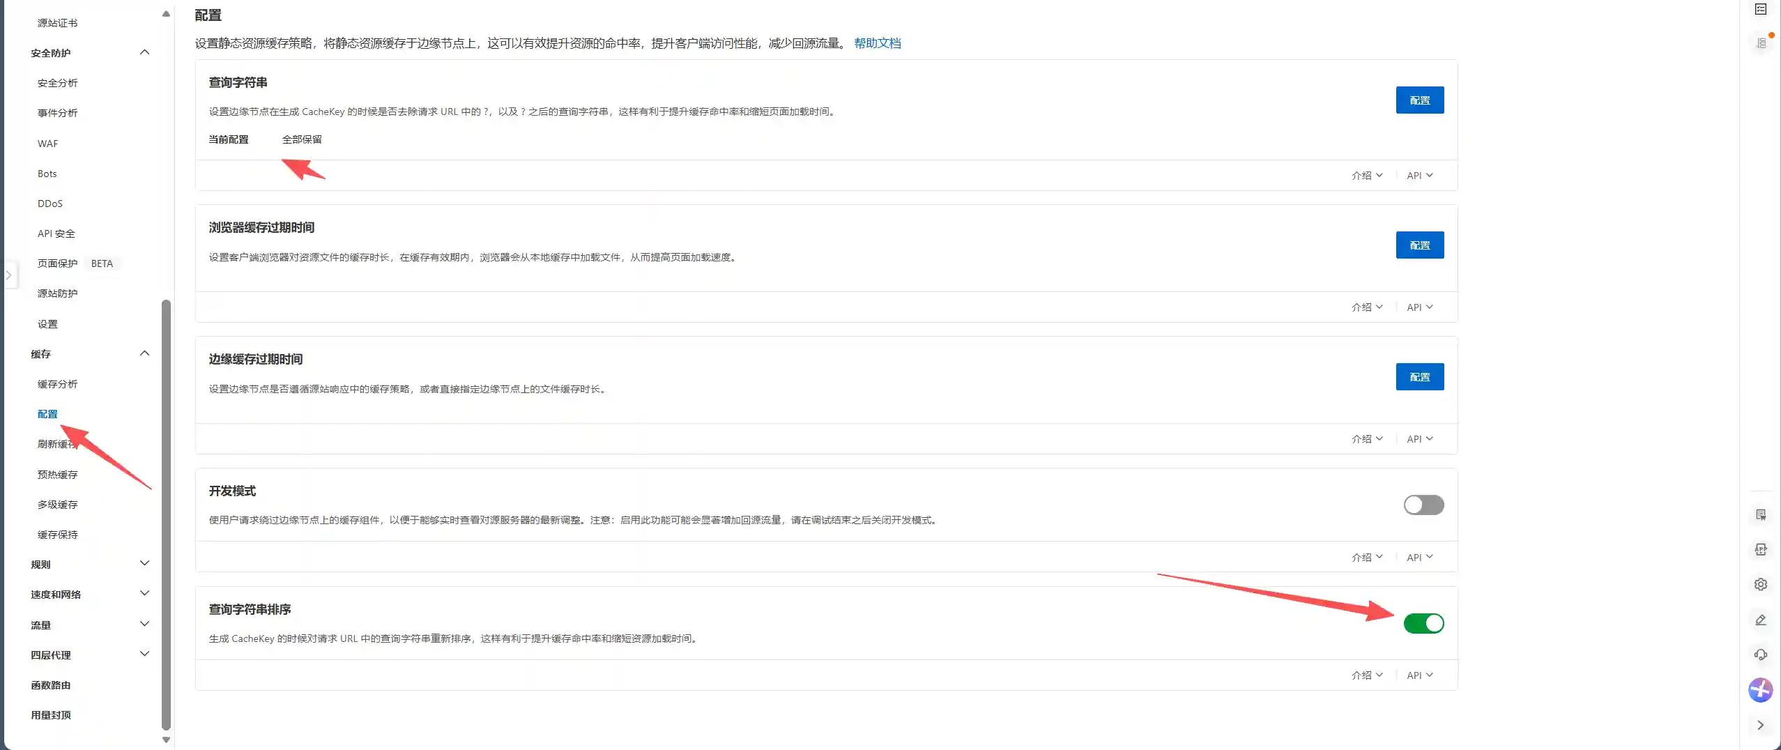
Task: Open 刷新缓存 sidebar item
Action: 57,444
